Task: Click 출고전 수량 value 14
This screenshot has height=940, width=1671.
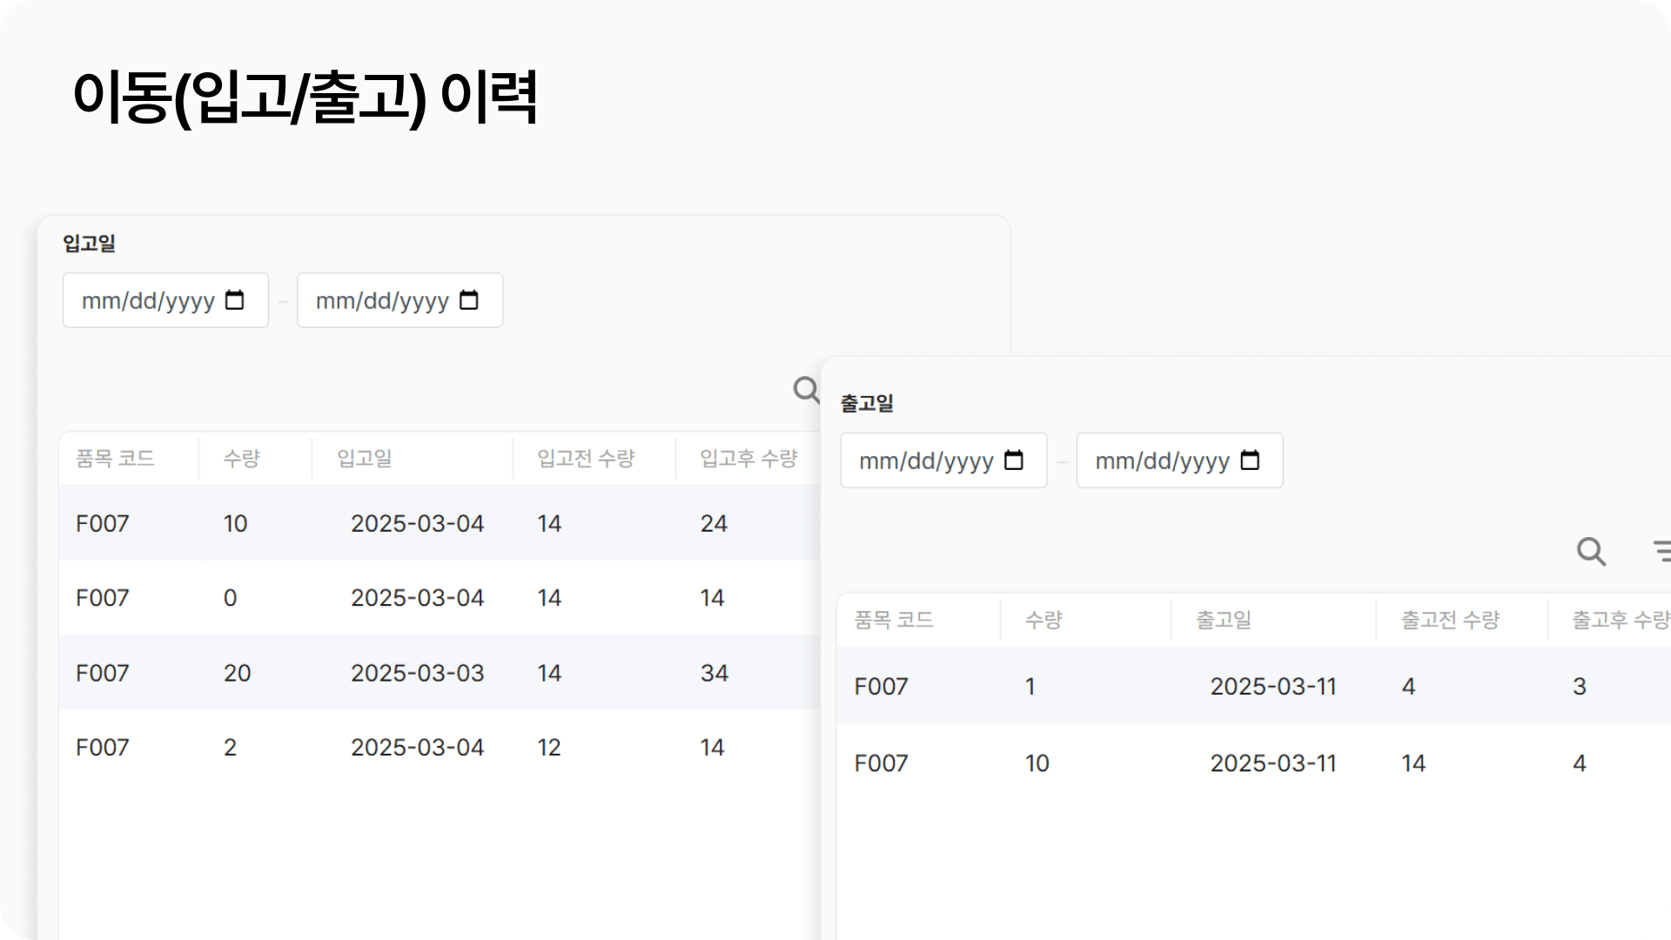Action: coord(1413,763)
